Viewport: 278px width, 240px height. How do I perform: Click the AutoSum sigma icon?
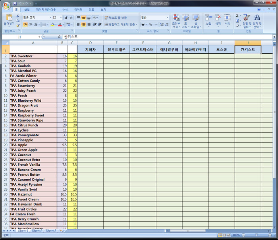coord(237,16)
